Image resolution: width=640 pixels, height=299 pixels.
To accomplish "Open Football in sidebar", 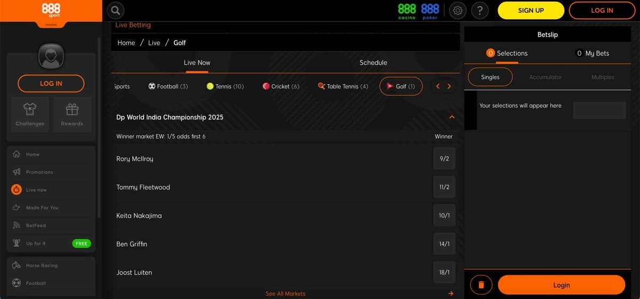I will click(51, 283).
